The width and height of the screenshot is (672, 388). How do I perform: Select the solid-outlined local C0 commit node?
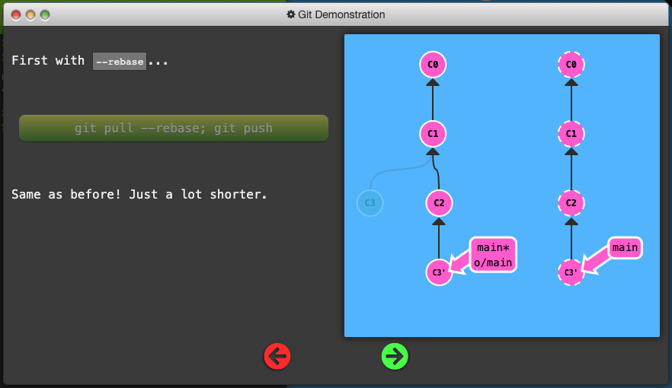432,65
